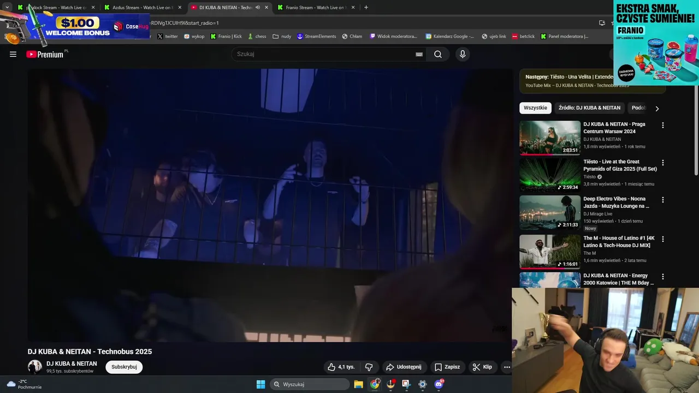Screen dimensions: 699x393
Task: Open Tiësto Pyramids of Giza thumbnail
Action: point(550,175)
